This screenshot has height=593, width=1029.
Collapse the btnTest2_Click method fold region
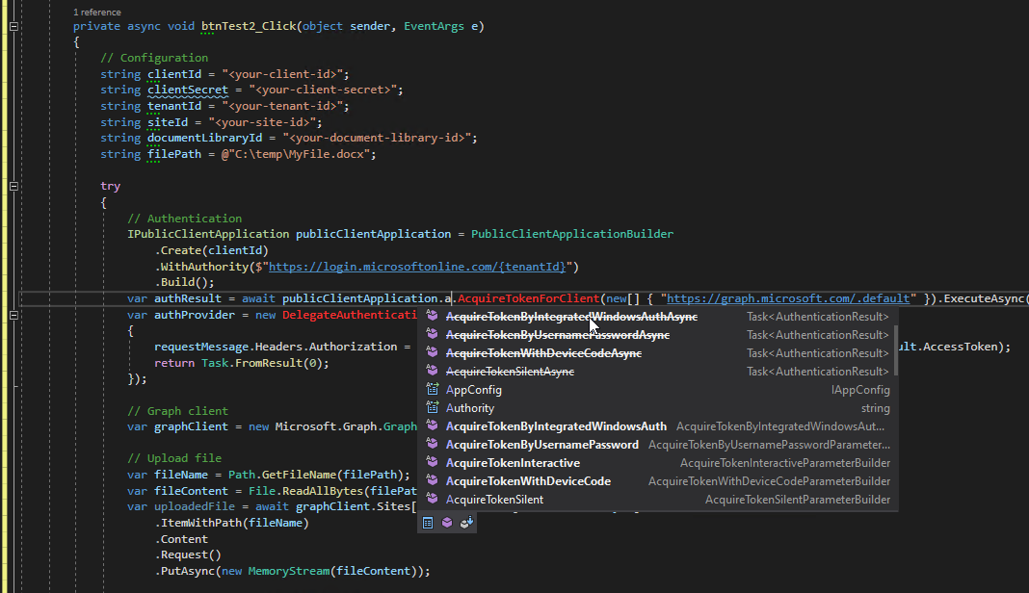[x=13, y=26]
